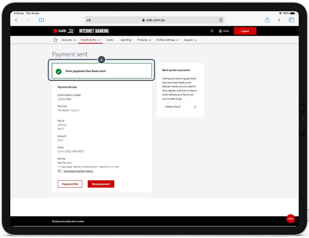Reload the page in address bar
The width and height of the screenshot is (309, 238).
point(221,20)
